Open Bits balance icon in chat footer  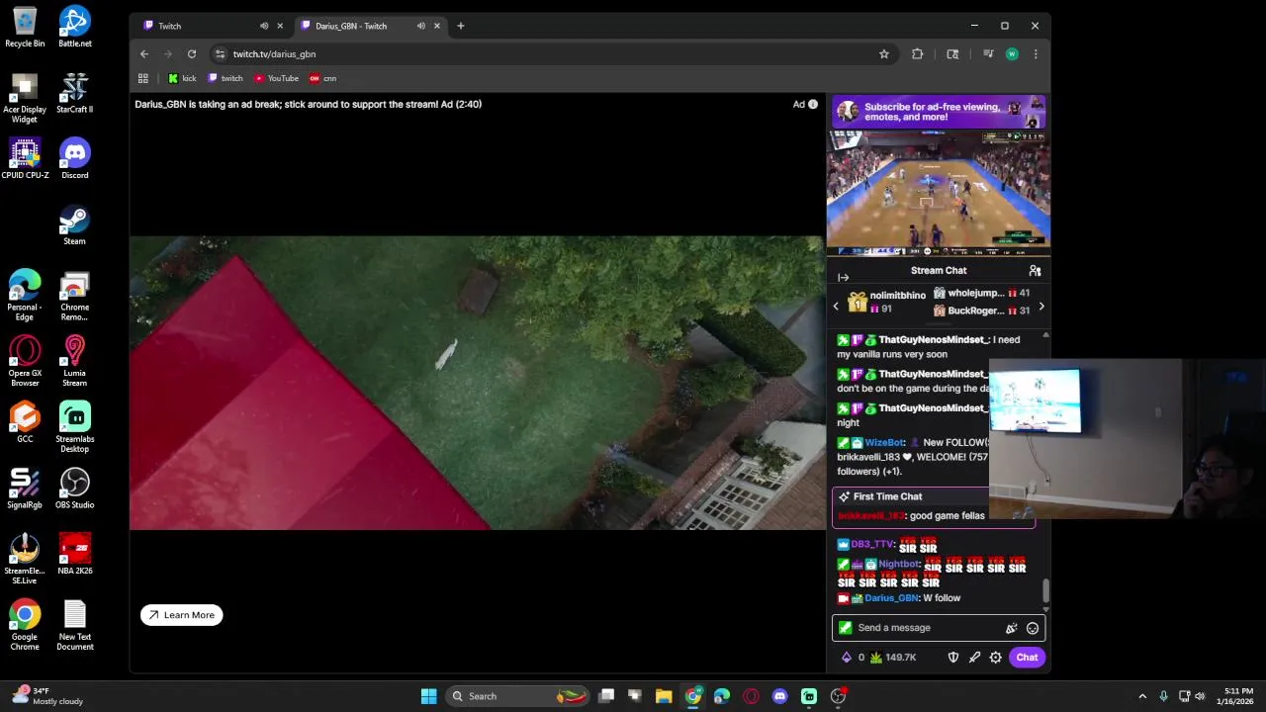[847, 658]
